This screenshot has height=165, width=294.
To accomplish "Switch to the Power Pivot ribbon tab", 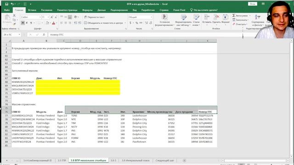I will coord(179,10).
